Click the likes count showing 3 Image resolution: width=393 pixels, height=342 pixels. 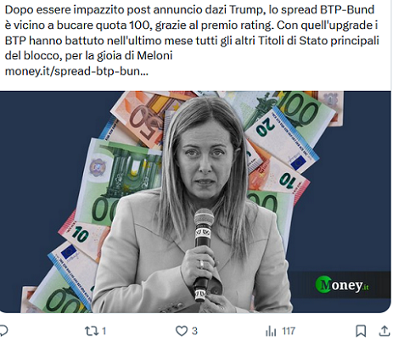(x=194, y=331)
